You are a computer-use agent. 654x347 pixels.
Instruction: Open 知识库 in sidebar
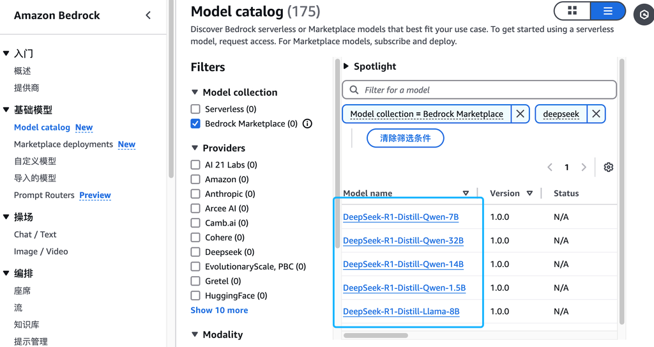coord(27,325)
